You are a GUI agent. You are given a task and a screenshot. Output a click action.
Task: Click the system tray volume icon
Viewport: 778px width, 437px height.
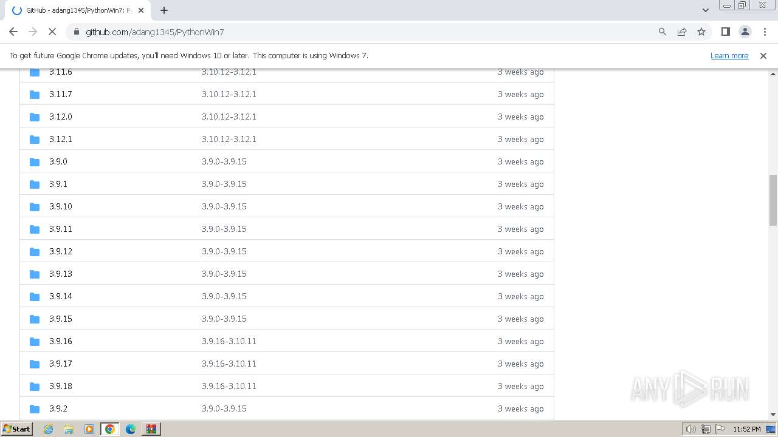(691, 429)
